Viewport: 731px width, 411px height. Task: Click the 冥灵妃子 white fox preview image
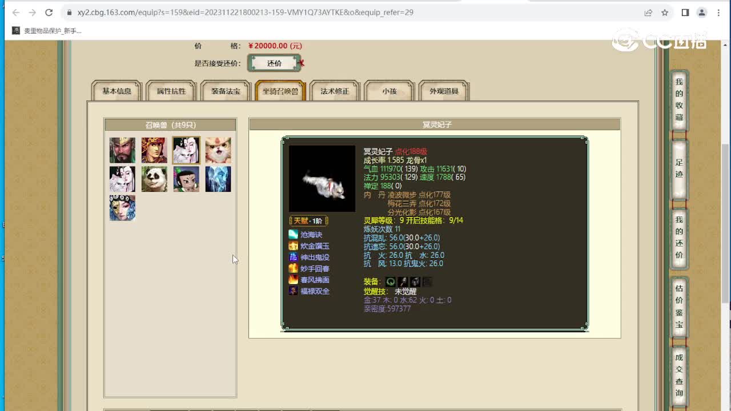point(322,179)
